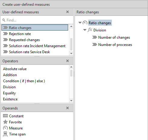Select Number of processes tree node
The width and height of the screenshot is (148, 140).
(115, 45)
